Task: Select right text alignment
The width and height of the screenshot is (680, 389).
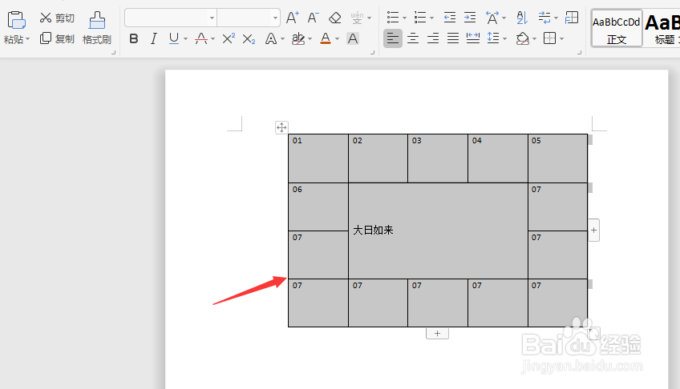Action: click(433, 38)
